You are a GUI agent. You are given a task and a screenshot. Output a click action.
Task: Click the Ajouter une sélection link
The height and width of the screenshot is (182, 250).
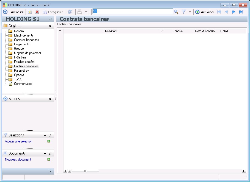19,141
